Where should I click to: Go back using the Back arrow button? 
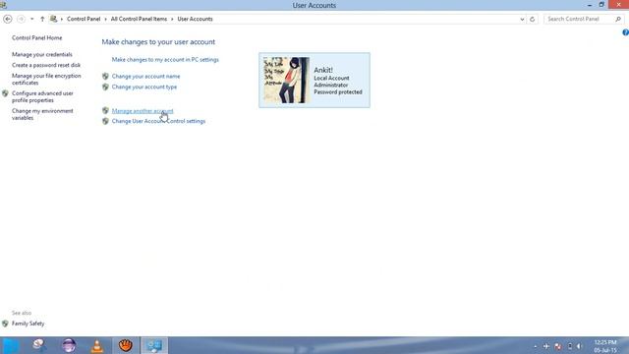(7, 19)
